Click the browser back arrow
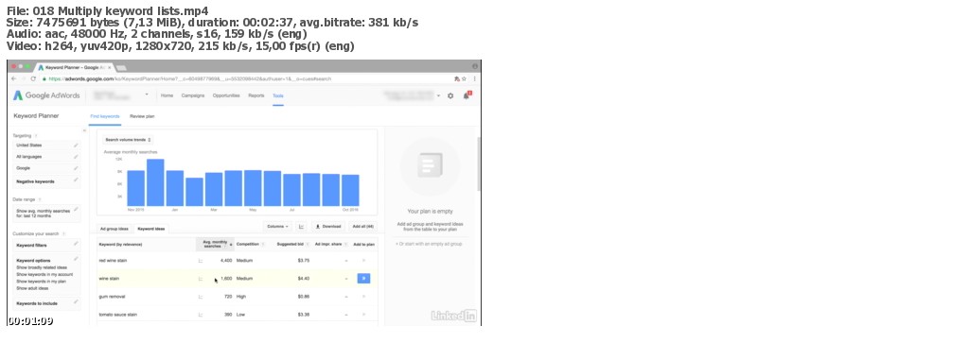Screen dimensions: 969x343 coord(13,79)
